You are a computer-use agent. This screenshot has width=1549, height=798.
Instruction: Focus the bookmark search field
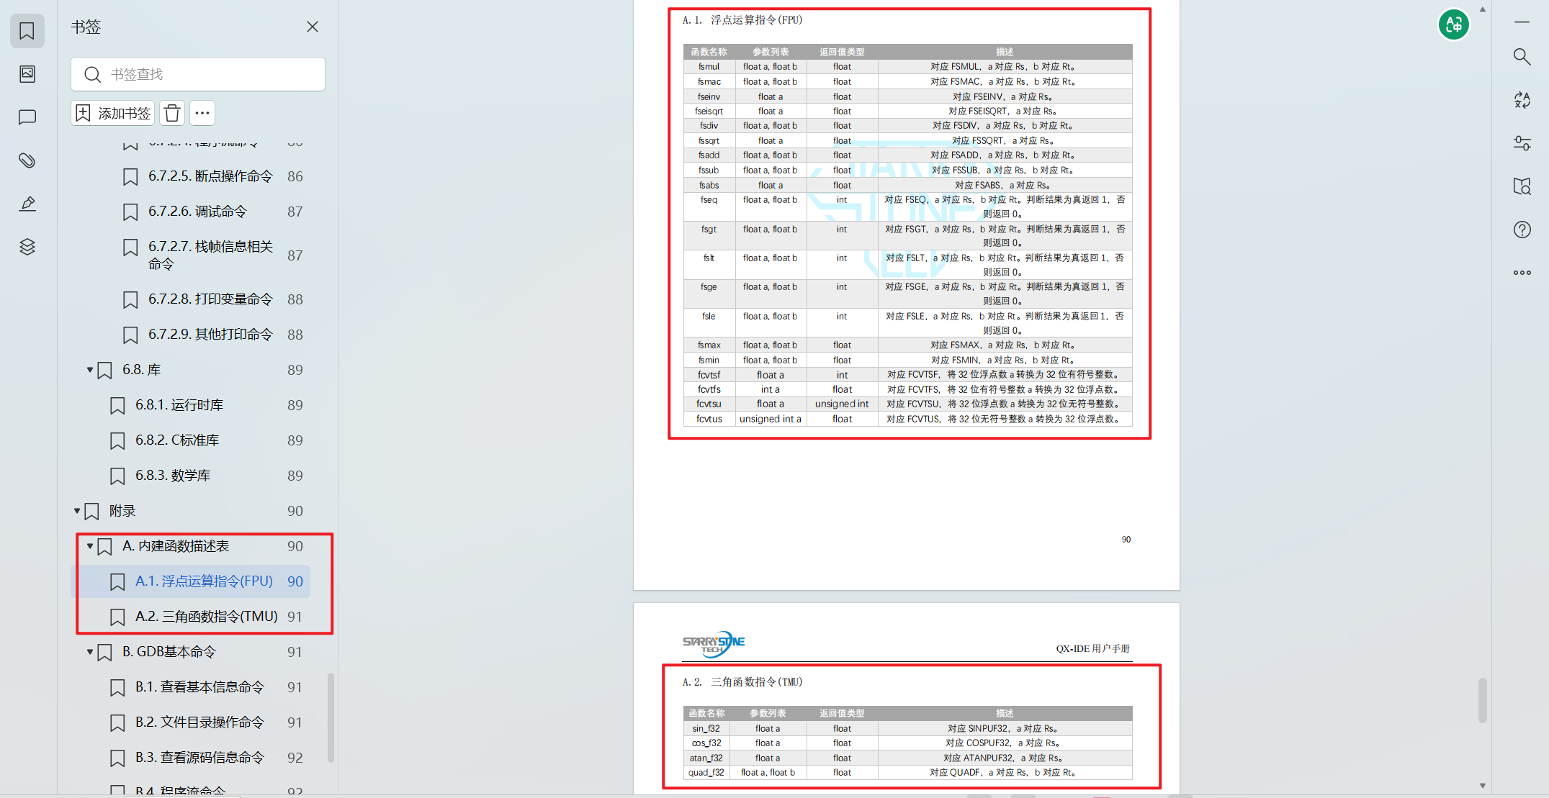198,74
